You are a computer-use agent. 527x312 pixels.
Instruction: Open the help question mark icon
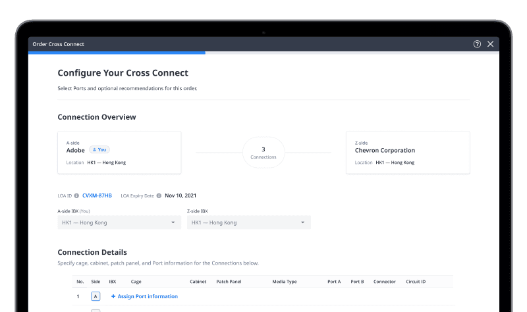pyautogui.click(x=477, y=44)
